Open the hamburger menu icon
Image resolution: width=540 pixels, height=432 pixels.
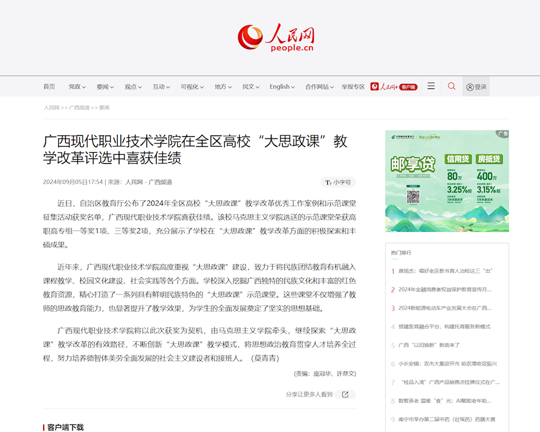point(431,86)
